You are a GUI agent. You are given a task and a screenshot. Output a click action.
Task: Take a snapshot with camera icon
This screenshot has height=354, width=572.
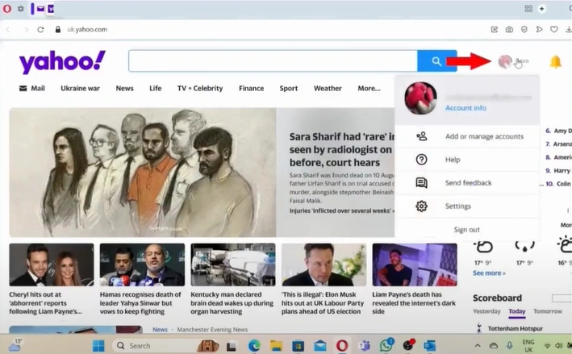point(509,30)
